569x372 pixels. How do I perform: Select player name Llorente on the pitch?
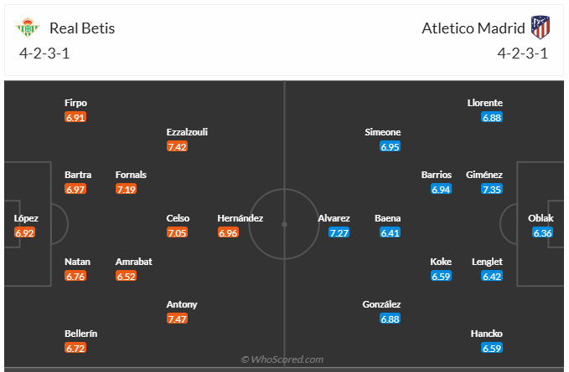tap(485, 104)
